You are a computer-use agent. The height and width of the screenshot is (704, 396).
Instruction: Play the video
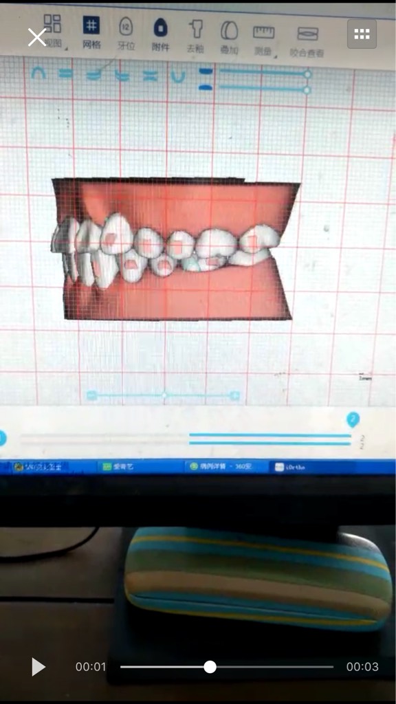pyautogui.click(x=38, y=667)
